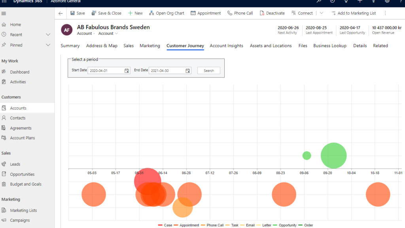405x228 pixels.
Task: Expand the Connect dropdown arrow
Action: tap(321, 13)
